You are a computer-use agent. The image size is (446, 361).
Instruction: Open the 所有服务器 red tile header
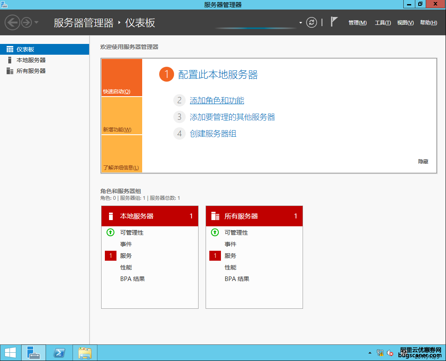tap(254, 216)
